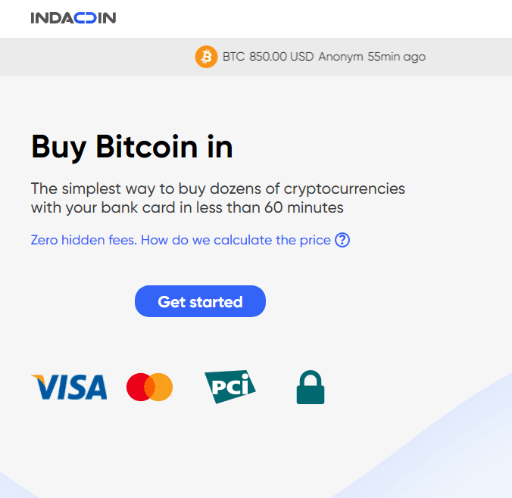Click the orange Bitcoin coin icon
The width and height of the screenshot is (512, 498).
[206, 57]
